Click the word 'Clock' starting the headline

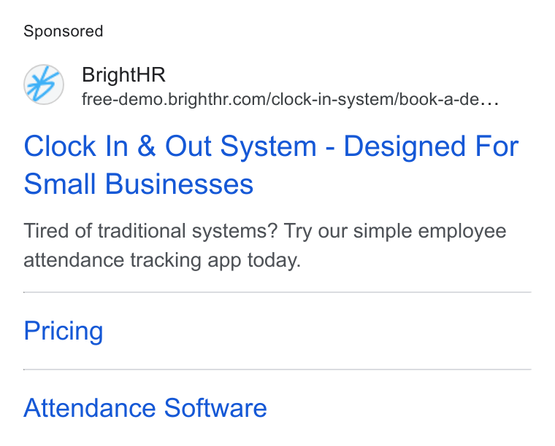click(60, 146)
